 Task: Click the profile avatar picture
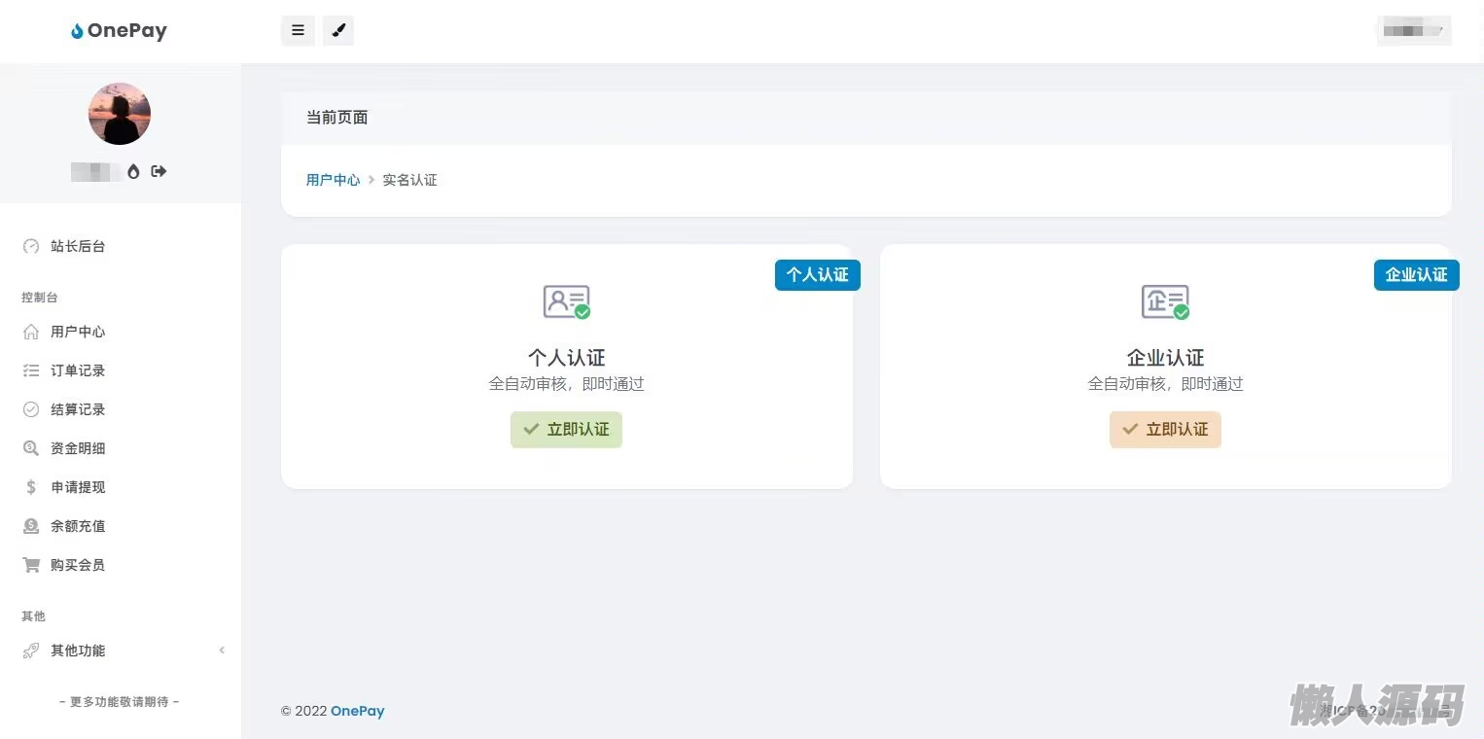pyautogui.click(x=120, y=114)
